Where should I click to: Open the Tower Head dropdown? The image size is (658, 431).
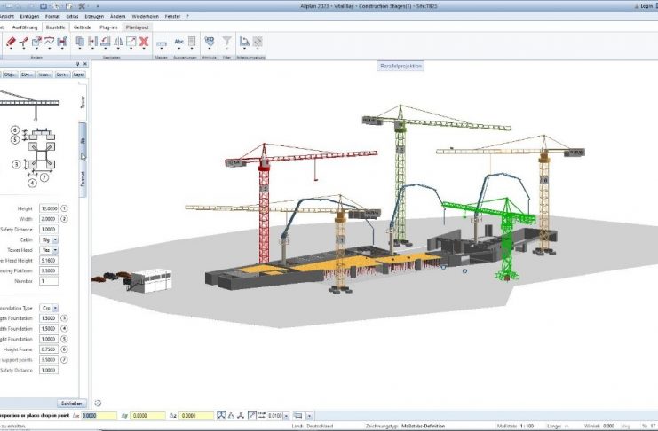(55, 250)
